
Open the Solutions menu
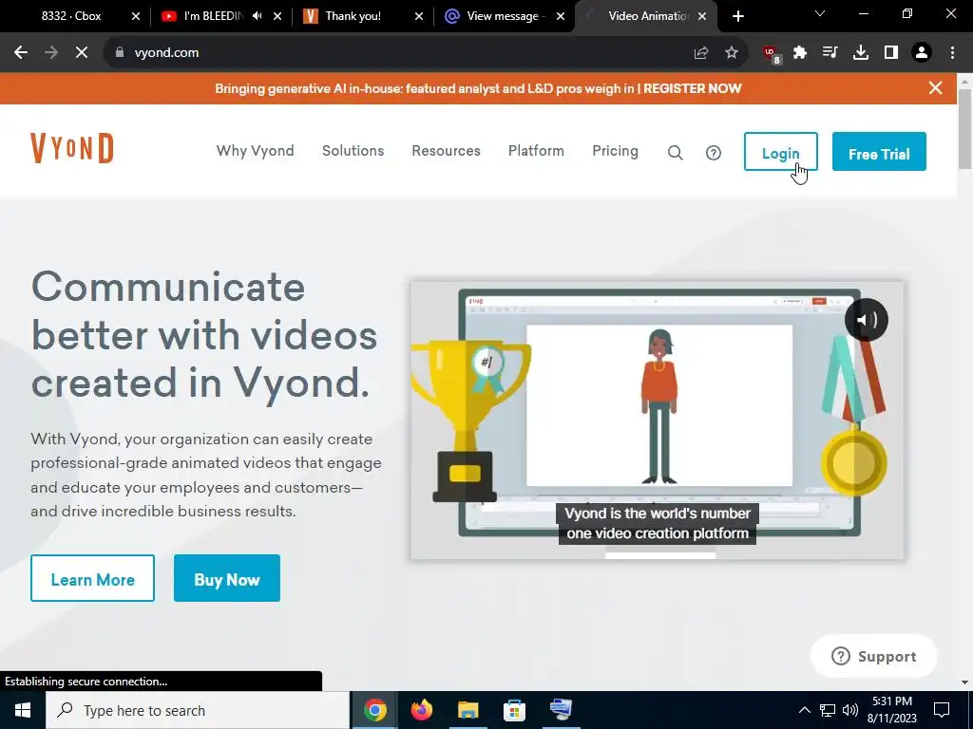[x=353, y=151]
